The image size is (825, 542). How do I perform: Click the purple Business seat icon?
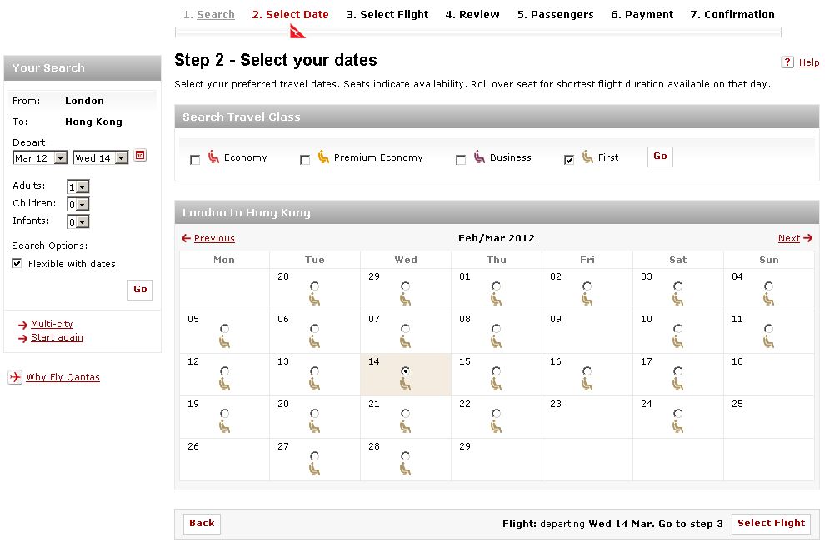pos(479,157)
